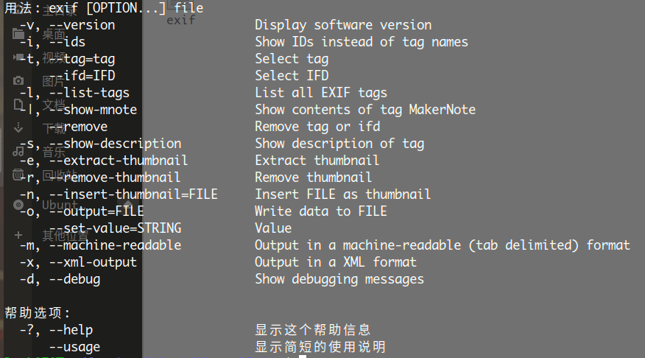Click the plus icon for other locations
Image resolution: width=645 pixels, height=358 pixels.
(18, 235)
